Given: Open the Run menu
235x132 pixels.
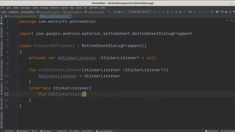Looking at the screenshot, I should click(x=72, y=8).
